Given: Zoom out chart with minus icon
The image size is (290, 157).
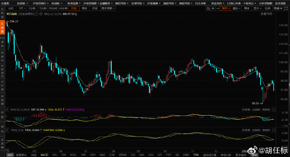Looking at the screenshot, I should pos(218,8).
